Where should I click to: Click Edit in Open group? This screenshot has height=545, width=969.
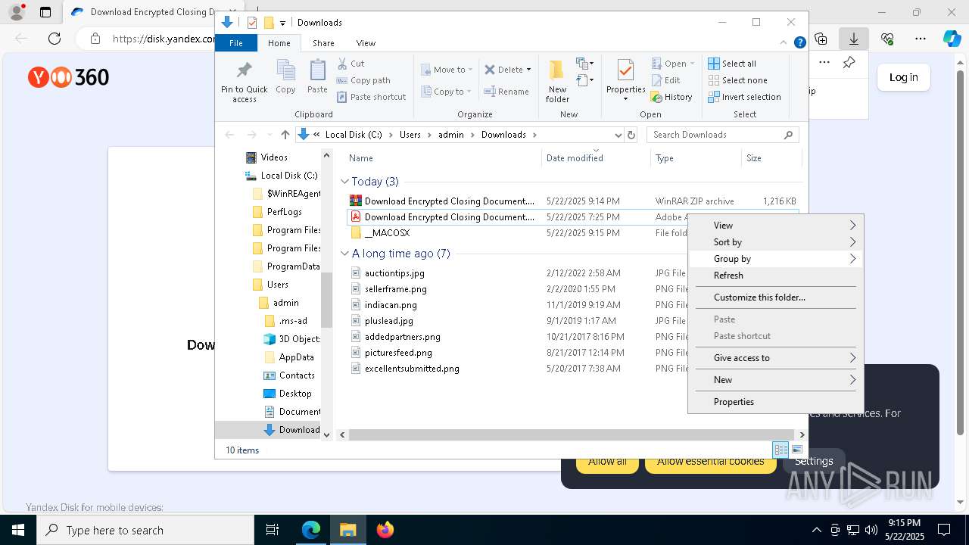tap(665, 80)
